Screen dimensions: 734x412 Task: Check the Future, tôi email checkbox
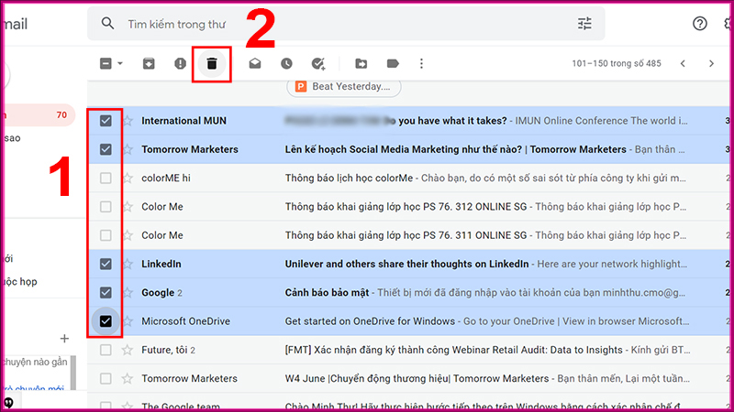[x=106, y=350]
